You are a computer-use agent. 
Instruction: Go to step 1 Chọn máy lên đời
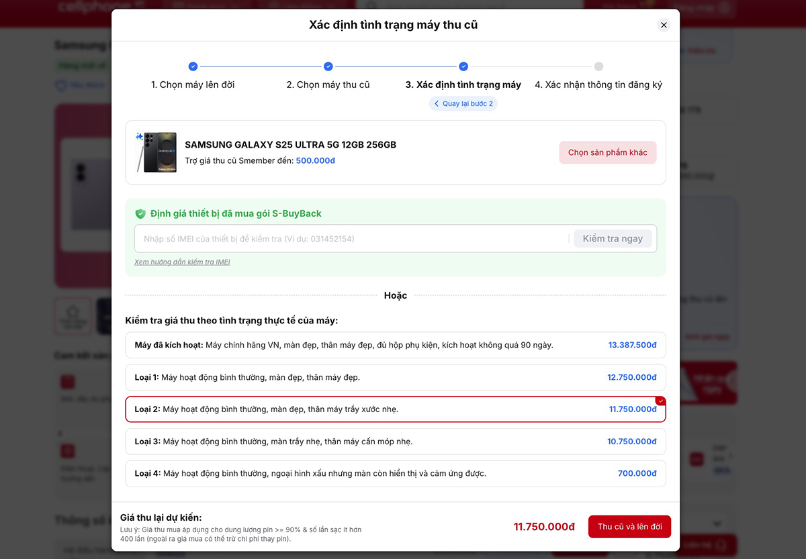(x=193, y=85)
